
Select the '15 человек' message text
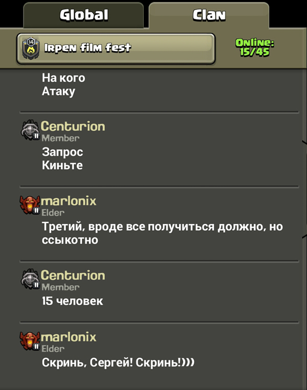(72, 301)
